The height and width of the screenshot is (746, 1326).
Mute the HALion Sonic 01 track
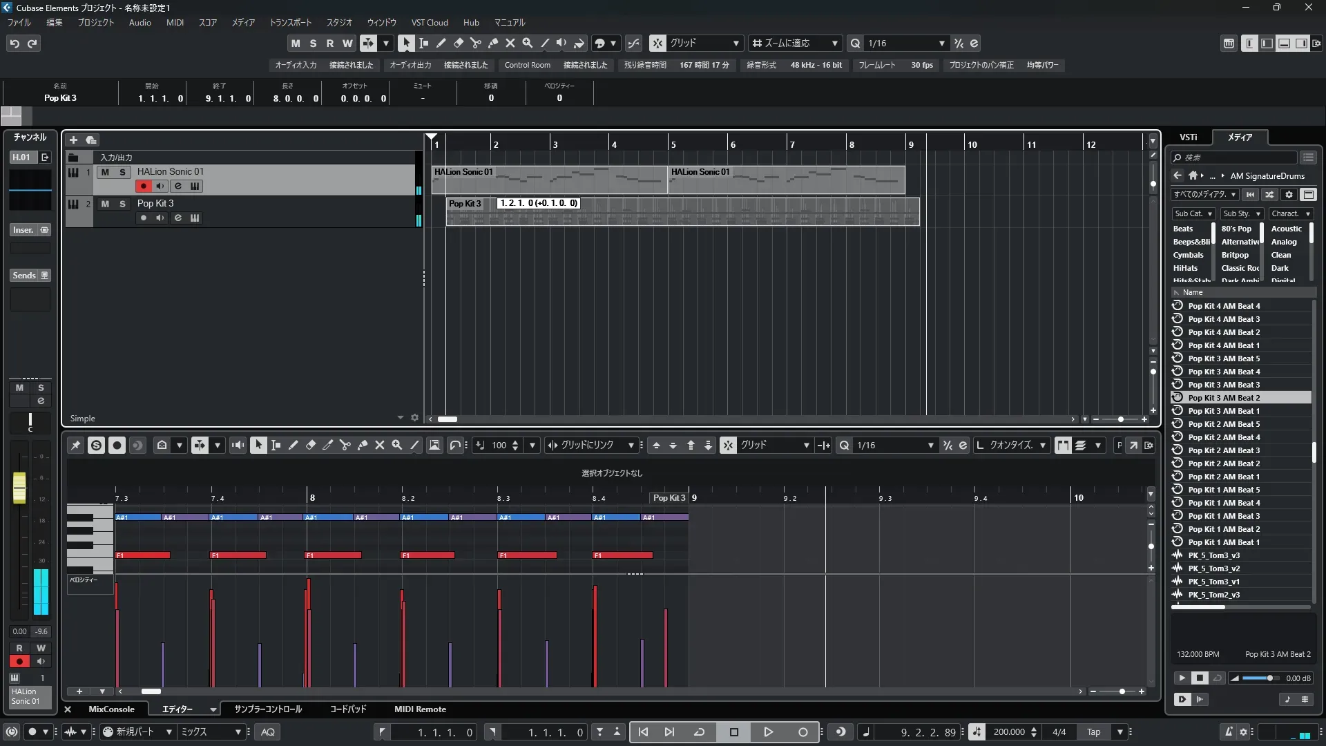pyautogui.click(x=105, y=172)
